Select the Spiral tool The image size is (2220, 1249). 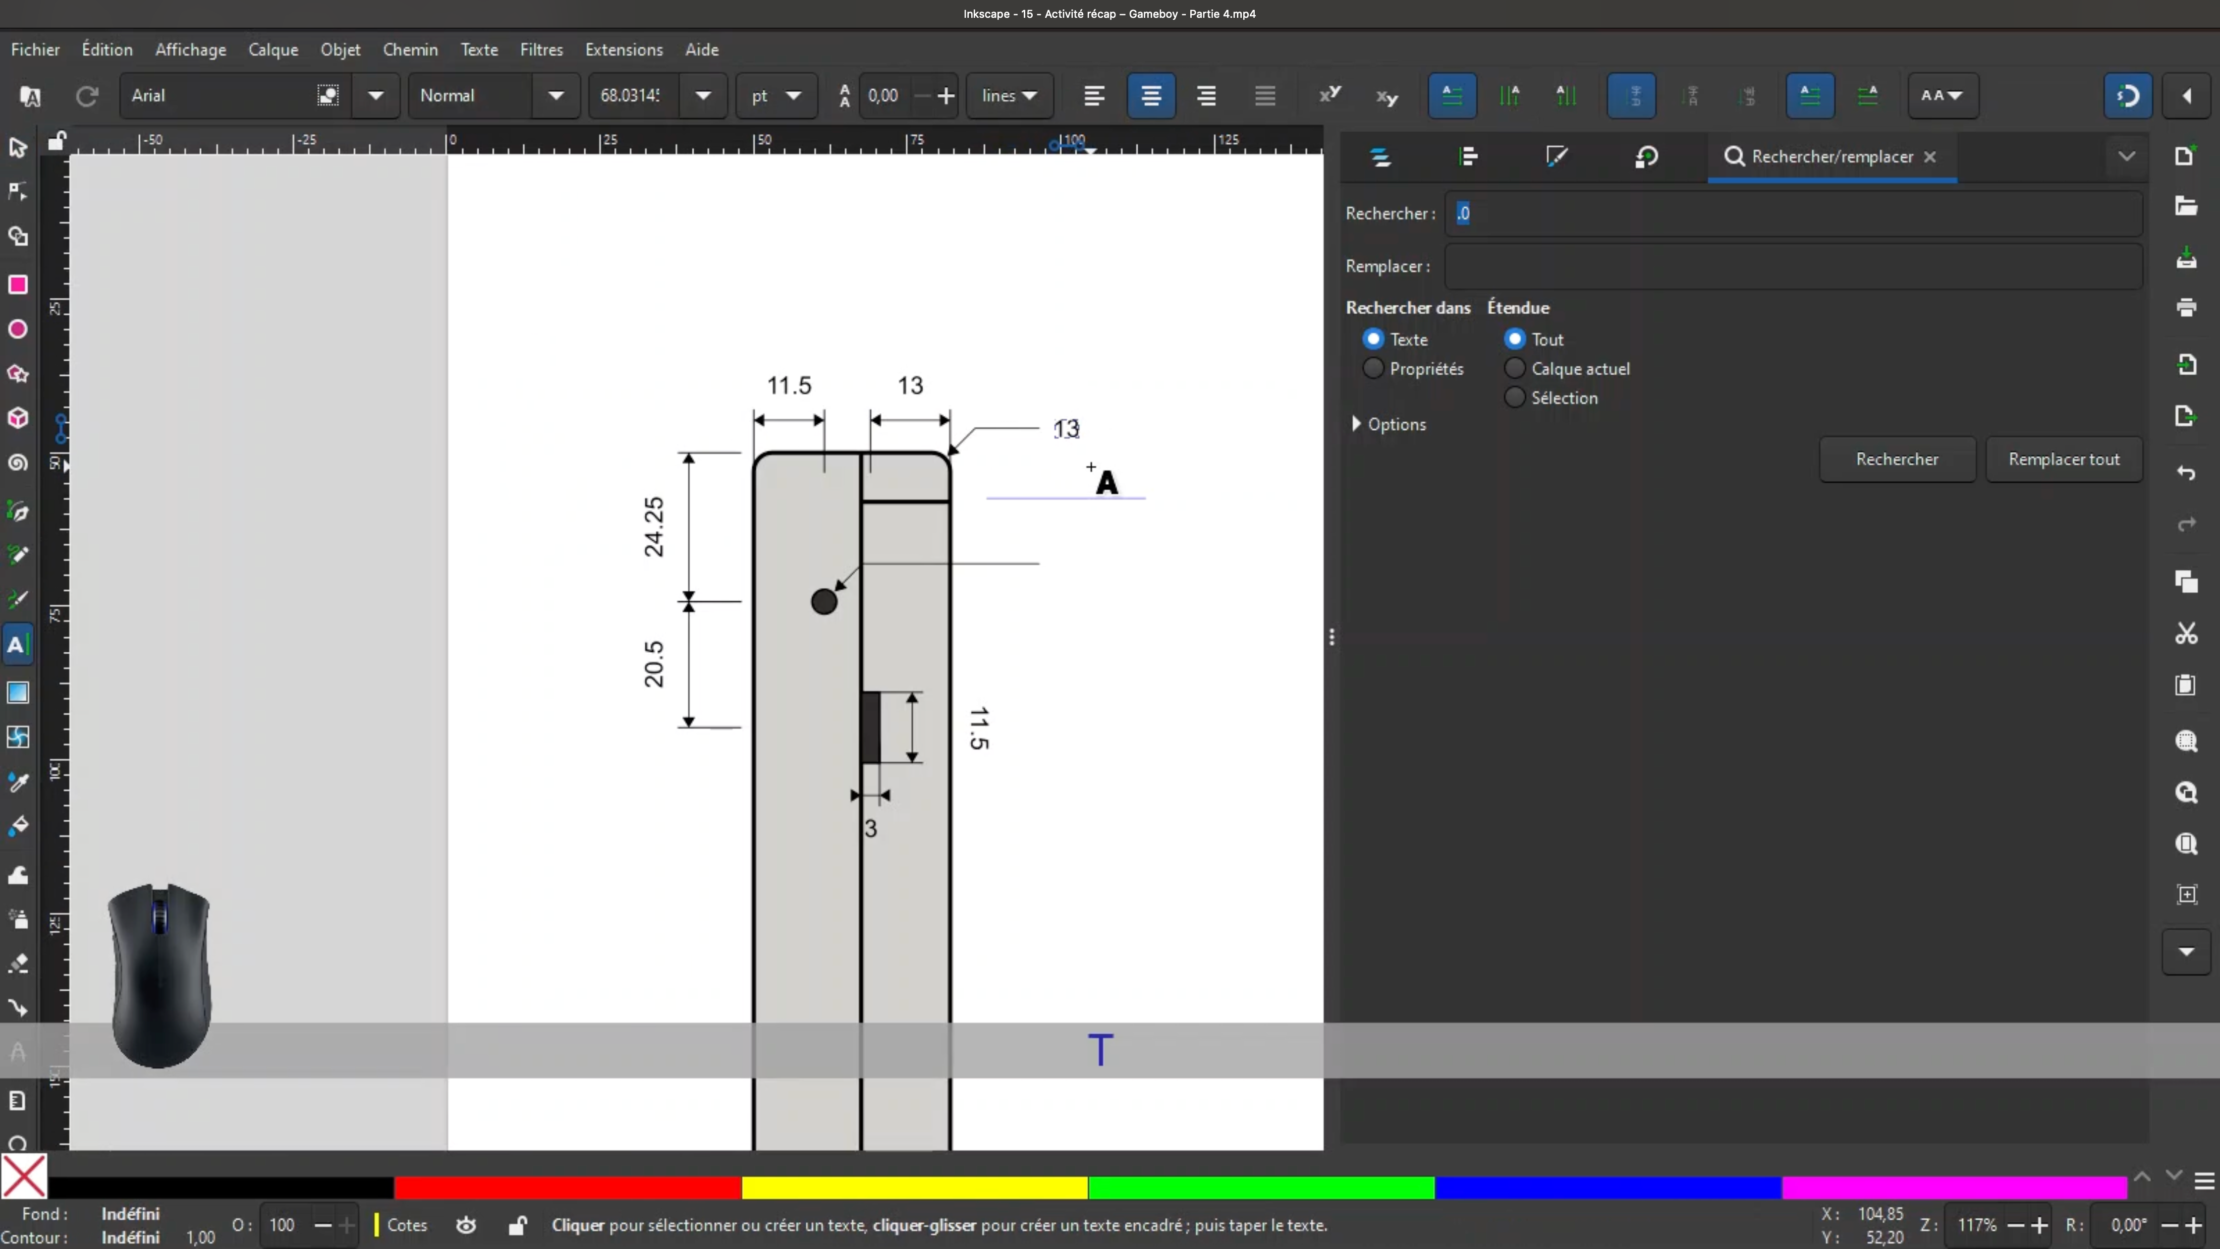click(x=18, y=463)
